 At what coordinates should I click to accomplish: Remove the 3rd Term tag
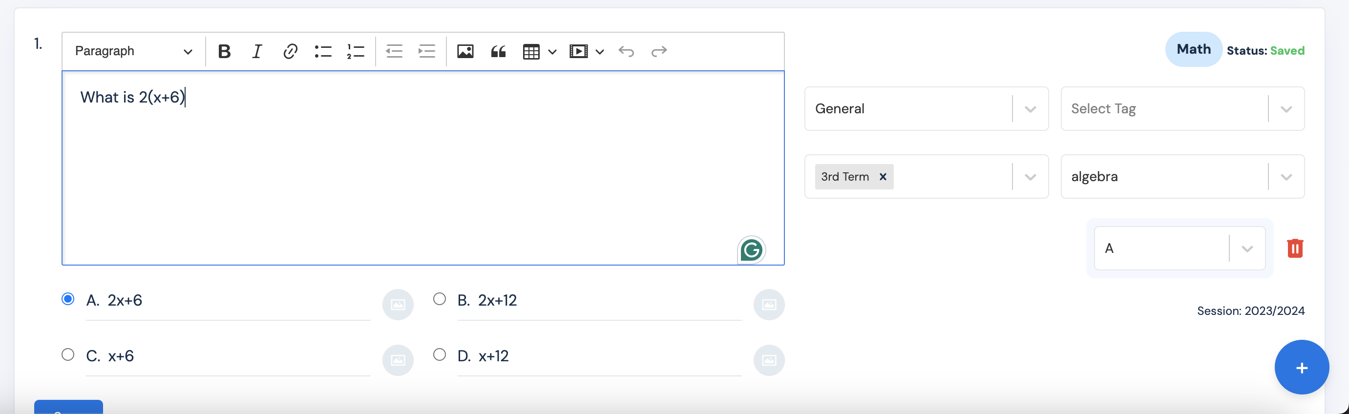[x=883, y=177]
